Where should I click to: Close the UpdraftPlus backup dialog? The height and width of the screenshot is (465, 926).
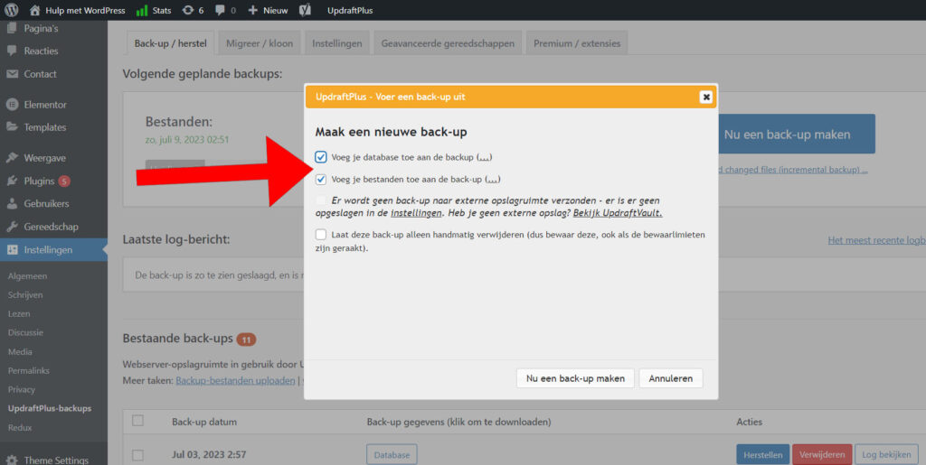click(705, 98)
